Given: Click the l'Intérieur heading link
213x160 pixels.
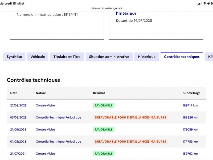Looking at the screenshot, I should click(126, 13).
